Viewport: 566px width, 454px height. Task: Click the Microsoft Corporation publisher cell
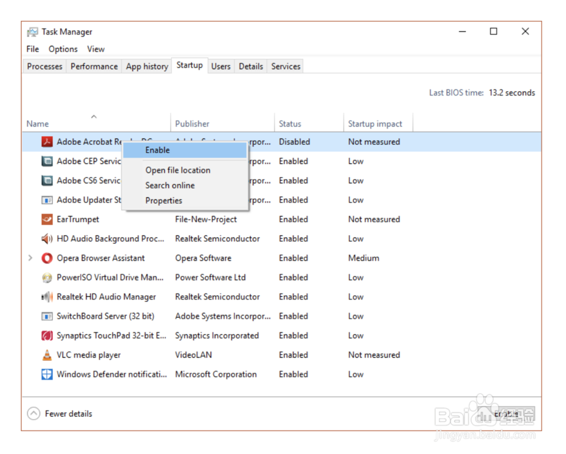216,374
